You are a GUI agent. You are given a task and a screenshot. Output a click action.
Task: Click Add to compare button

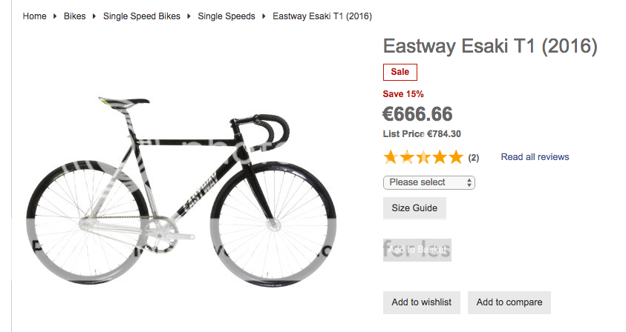[509, 302]
